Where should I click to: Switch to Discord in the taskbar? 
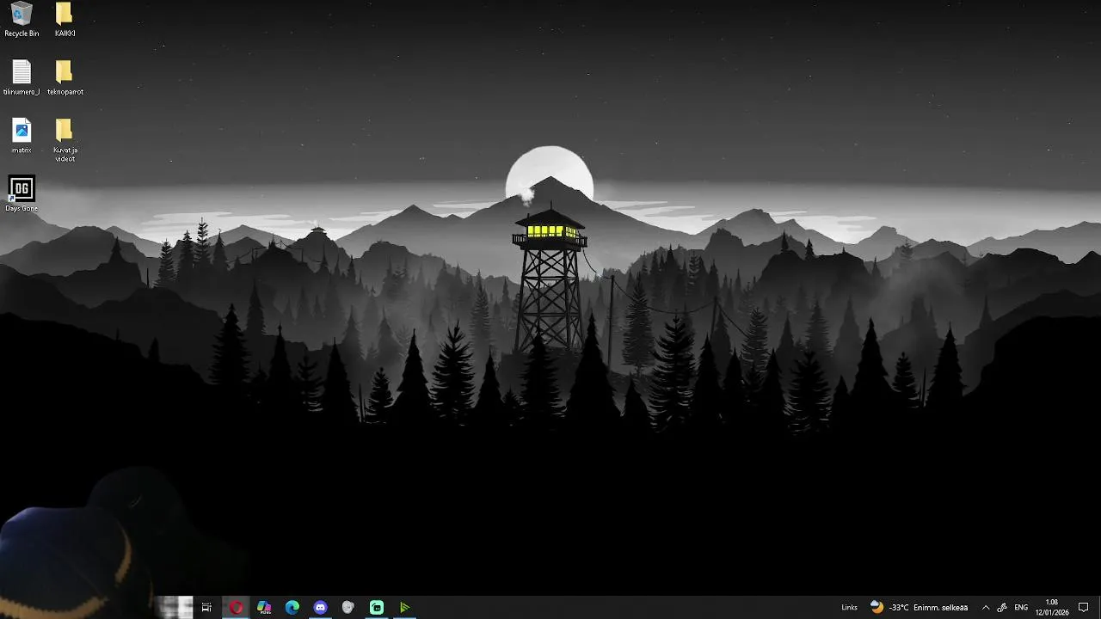point(320,608)
